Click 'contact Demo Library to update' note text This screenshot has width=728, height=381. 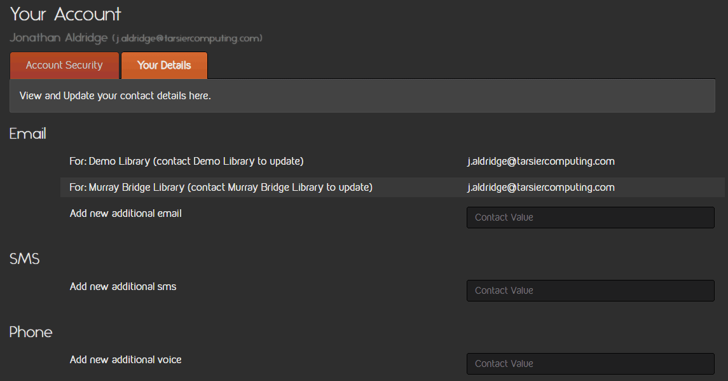(229, 162)
